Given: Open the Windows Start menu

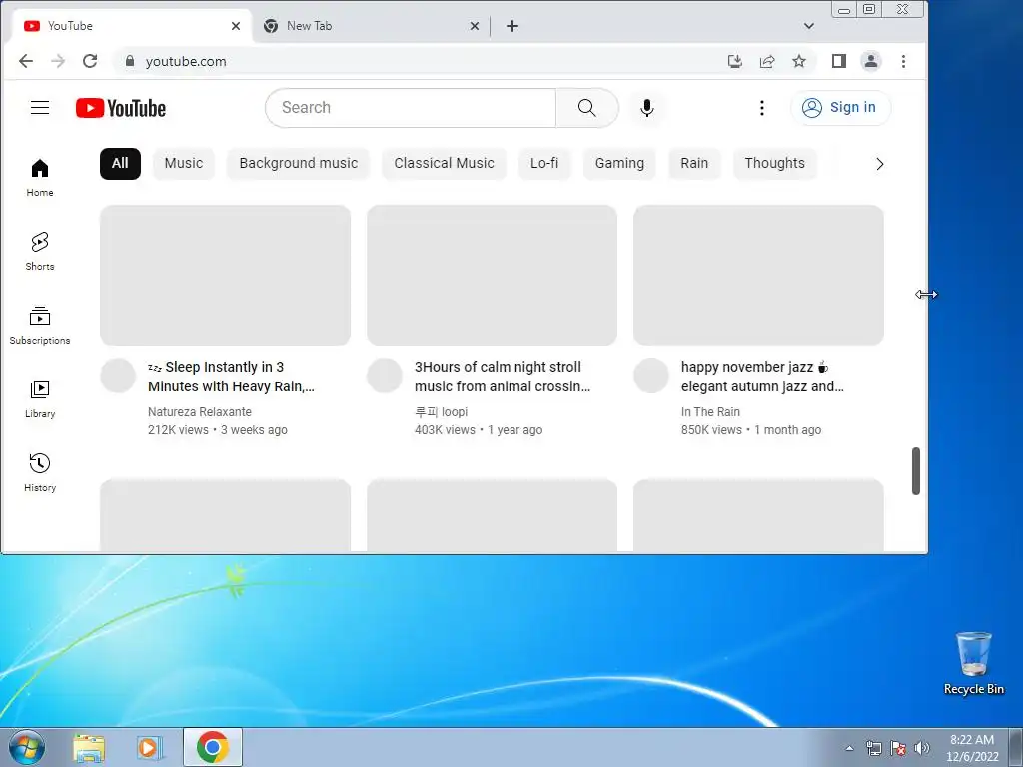Looking at the screenshot, I should coord(26,747).
